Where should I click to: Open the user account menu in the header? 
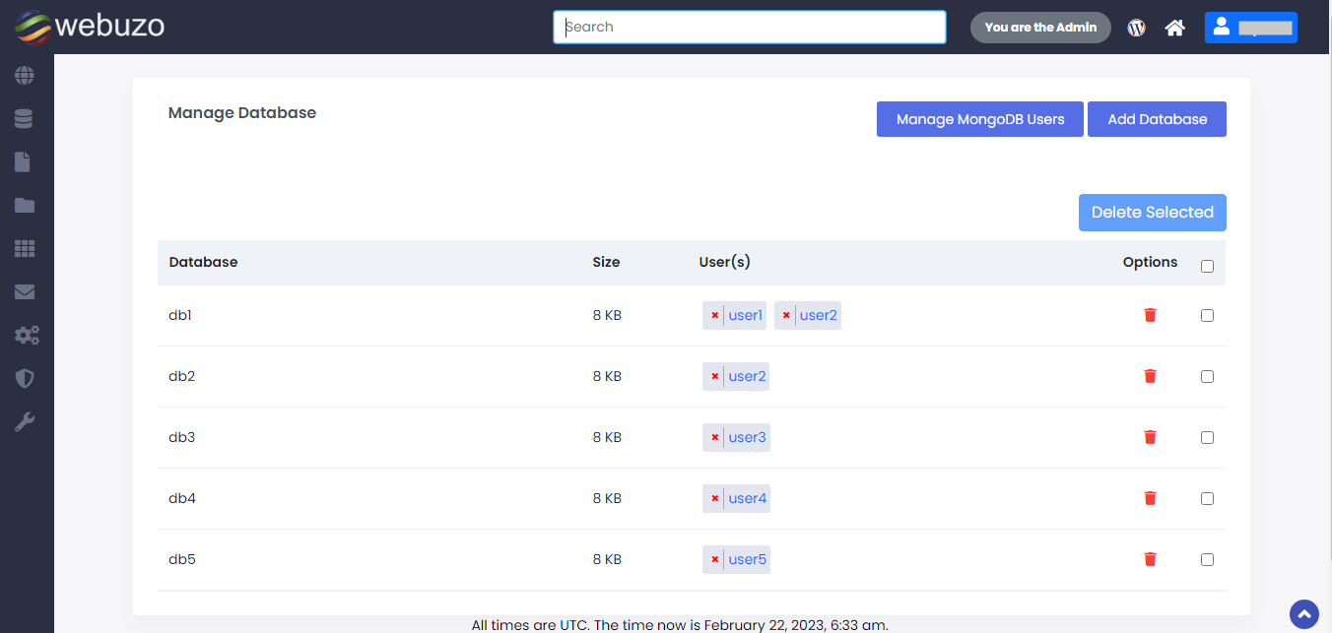click(1250, 28)
